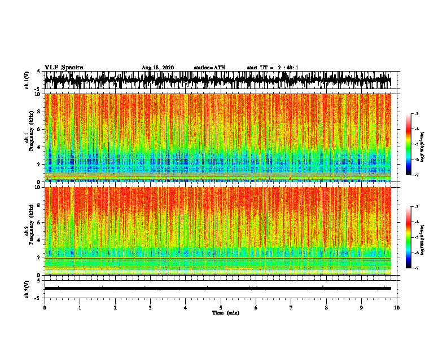Click the "4" kHz tick on ch.2 spectrogram
The height and width of the screenshot is (345, 447).
39,240
